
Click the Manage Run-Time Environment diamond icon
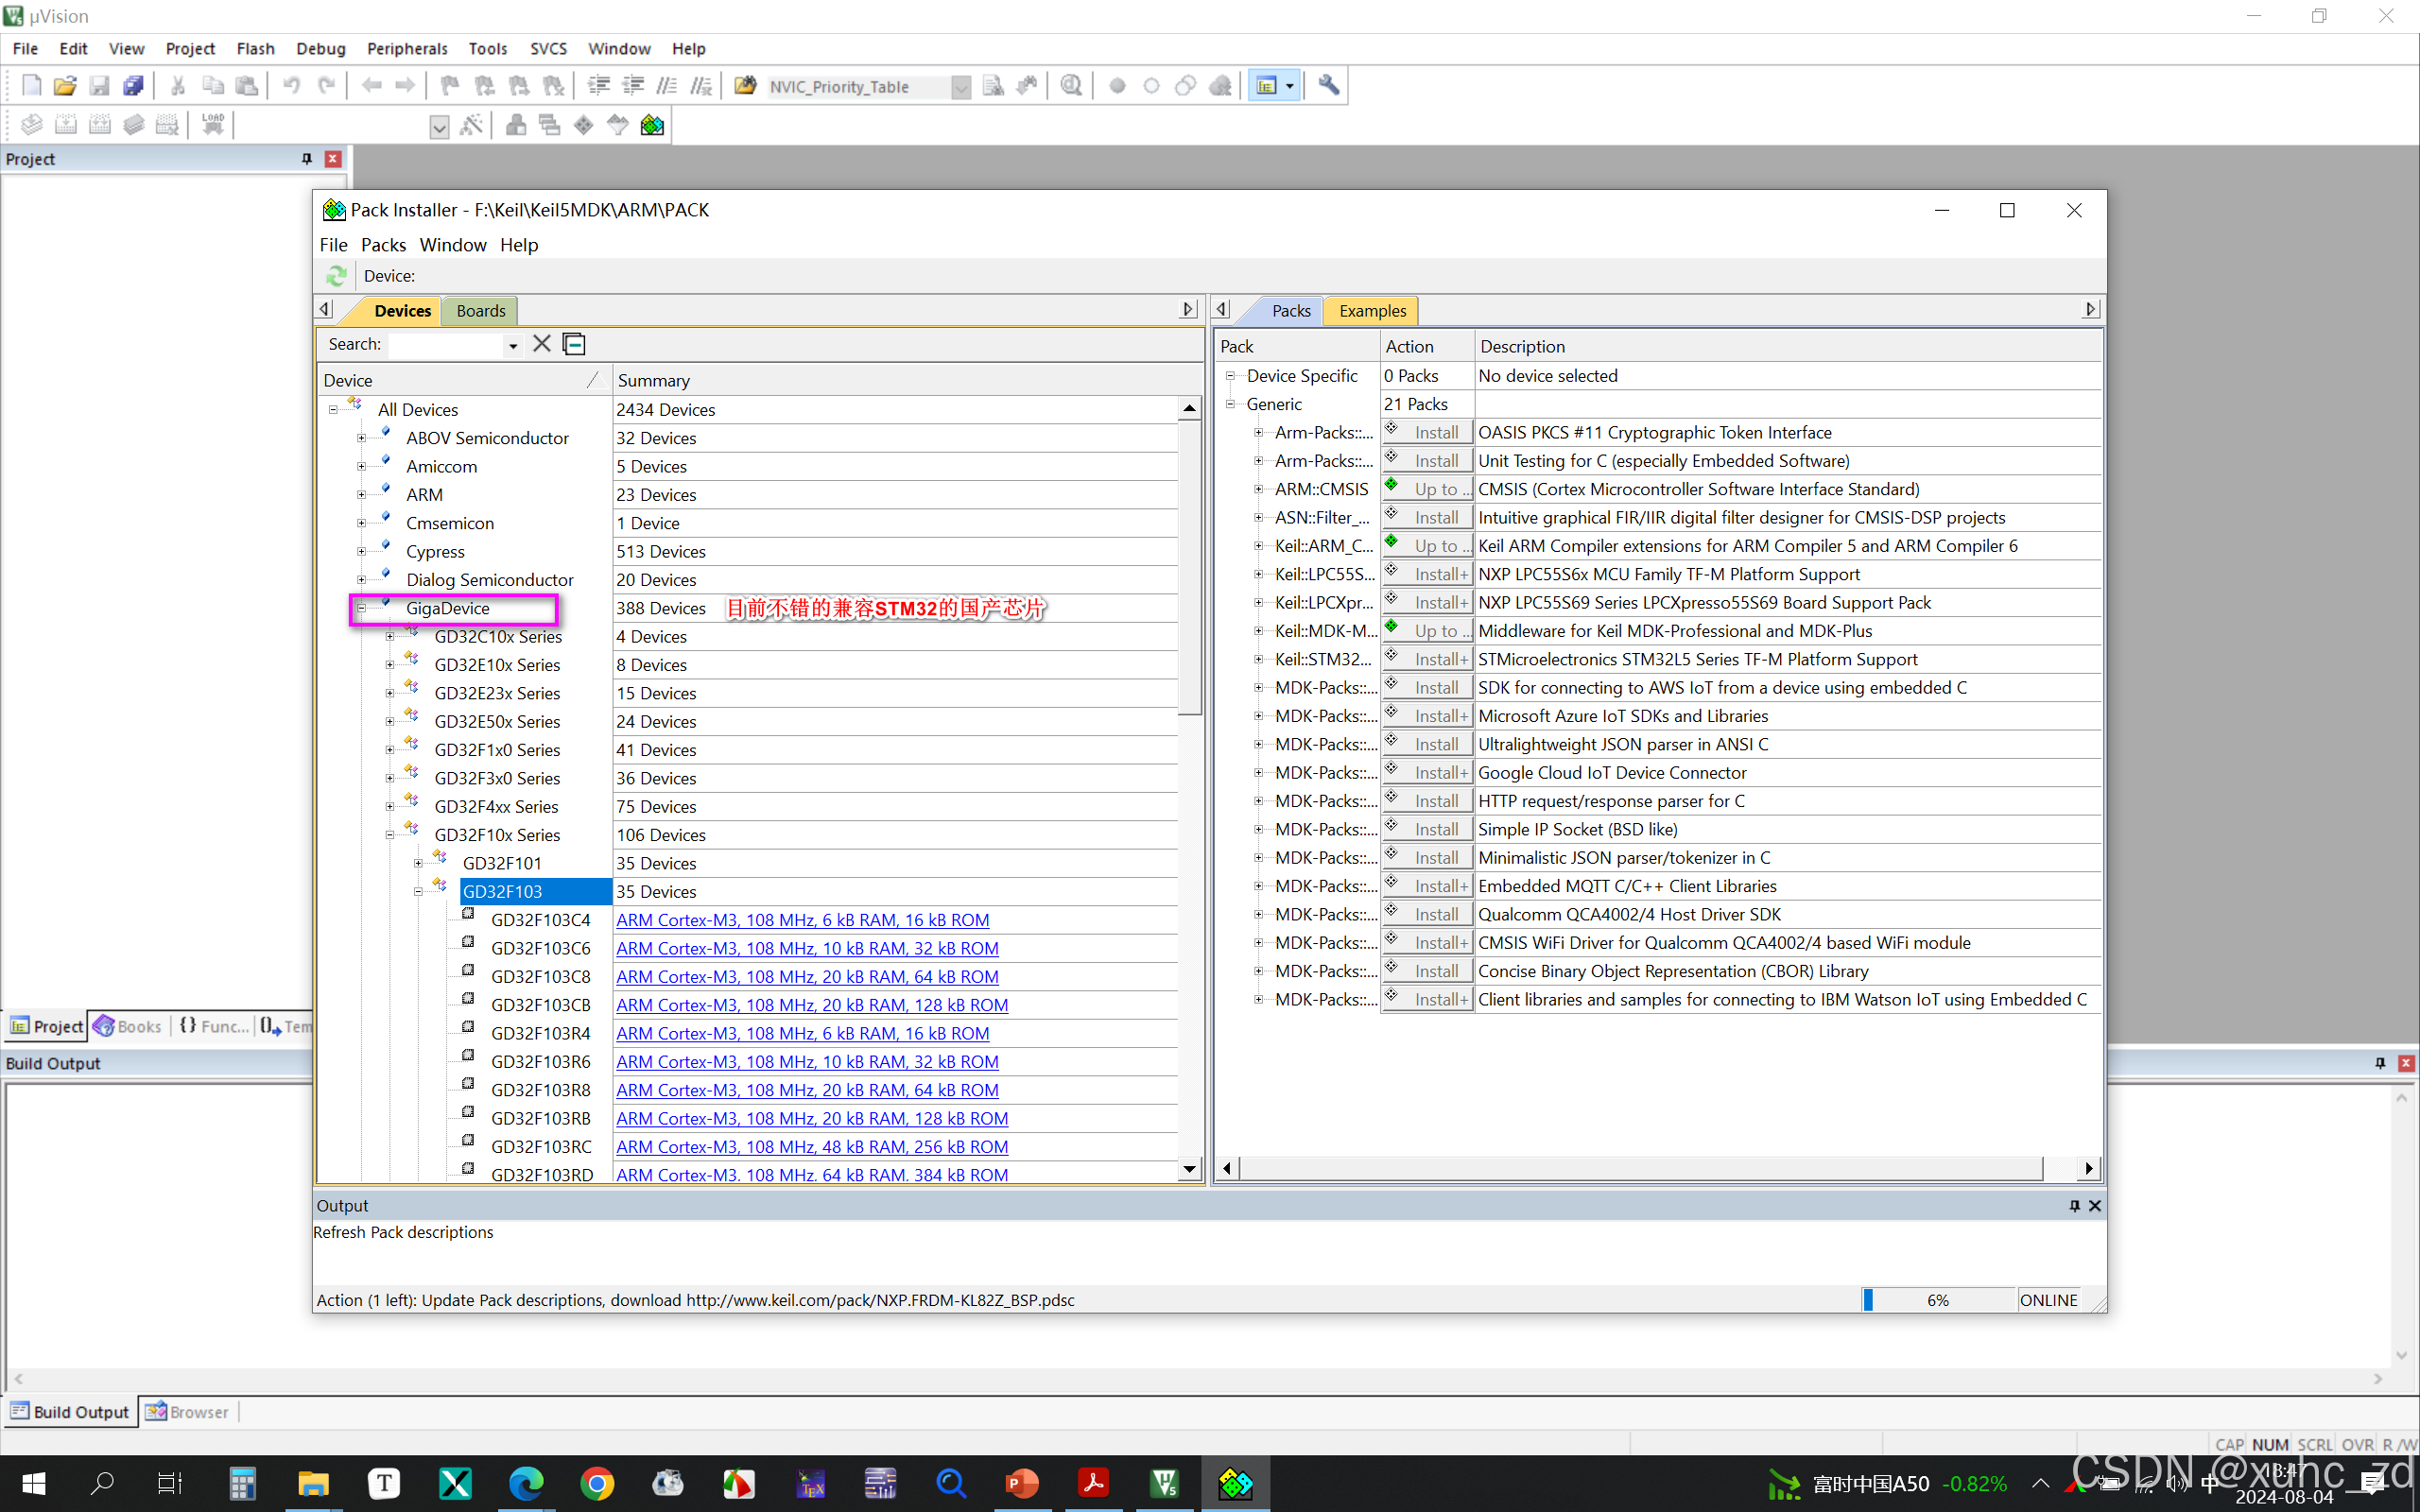584,125
